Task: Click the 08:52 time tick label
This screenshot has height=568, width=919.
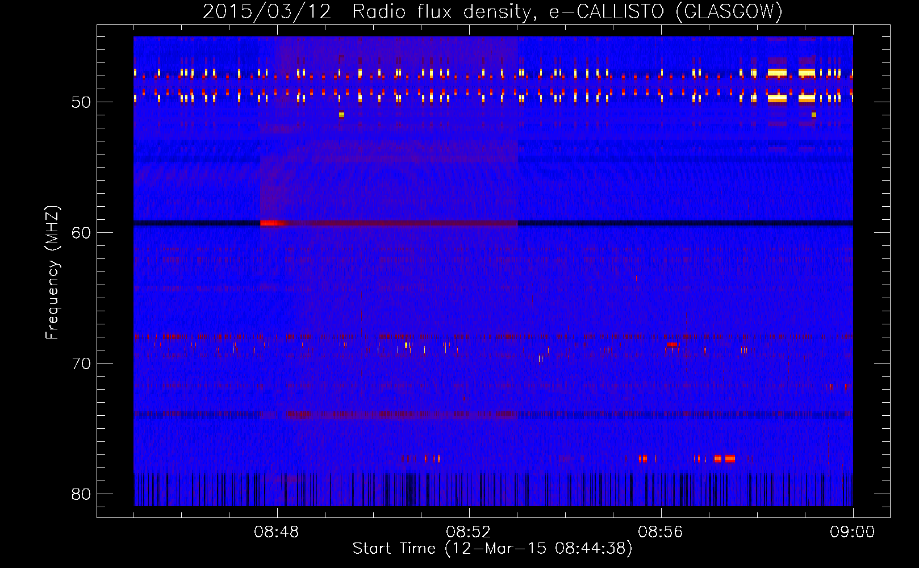Action: (469, 532)
